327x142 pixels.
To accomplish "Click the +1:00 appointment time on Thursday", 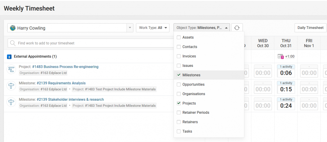I will [x=290, y=57].
